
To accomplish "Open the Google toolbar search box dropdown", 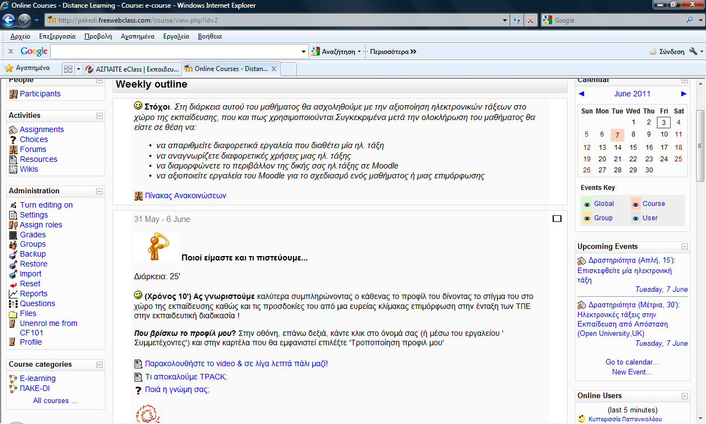I will tap(304, 52).
